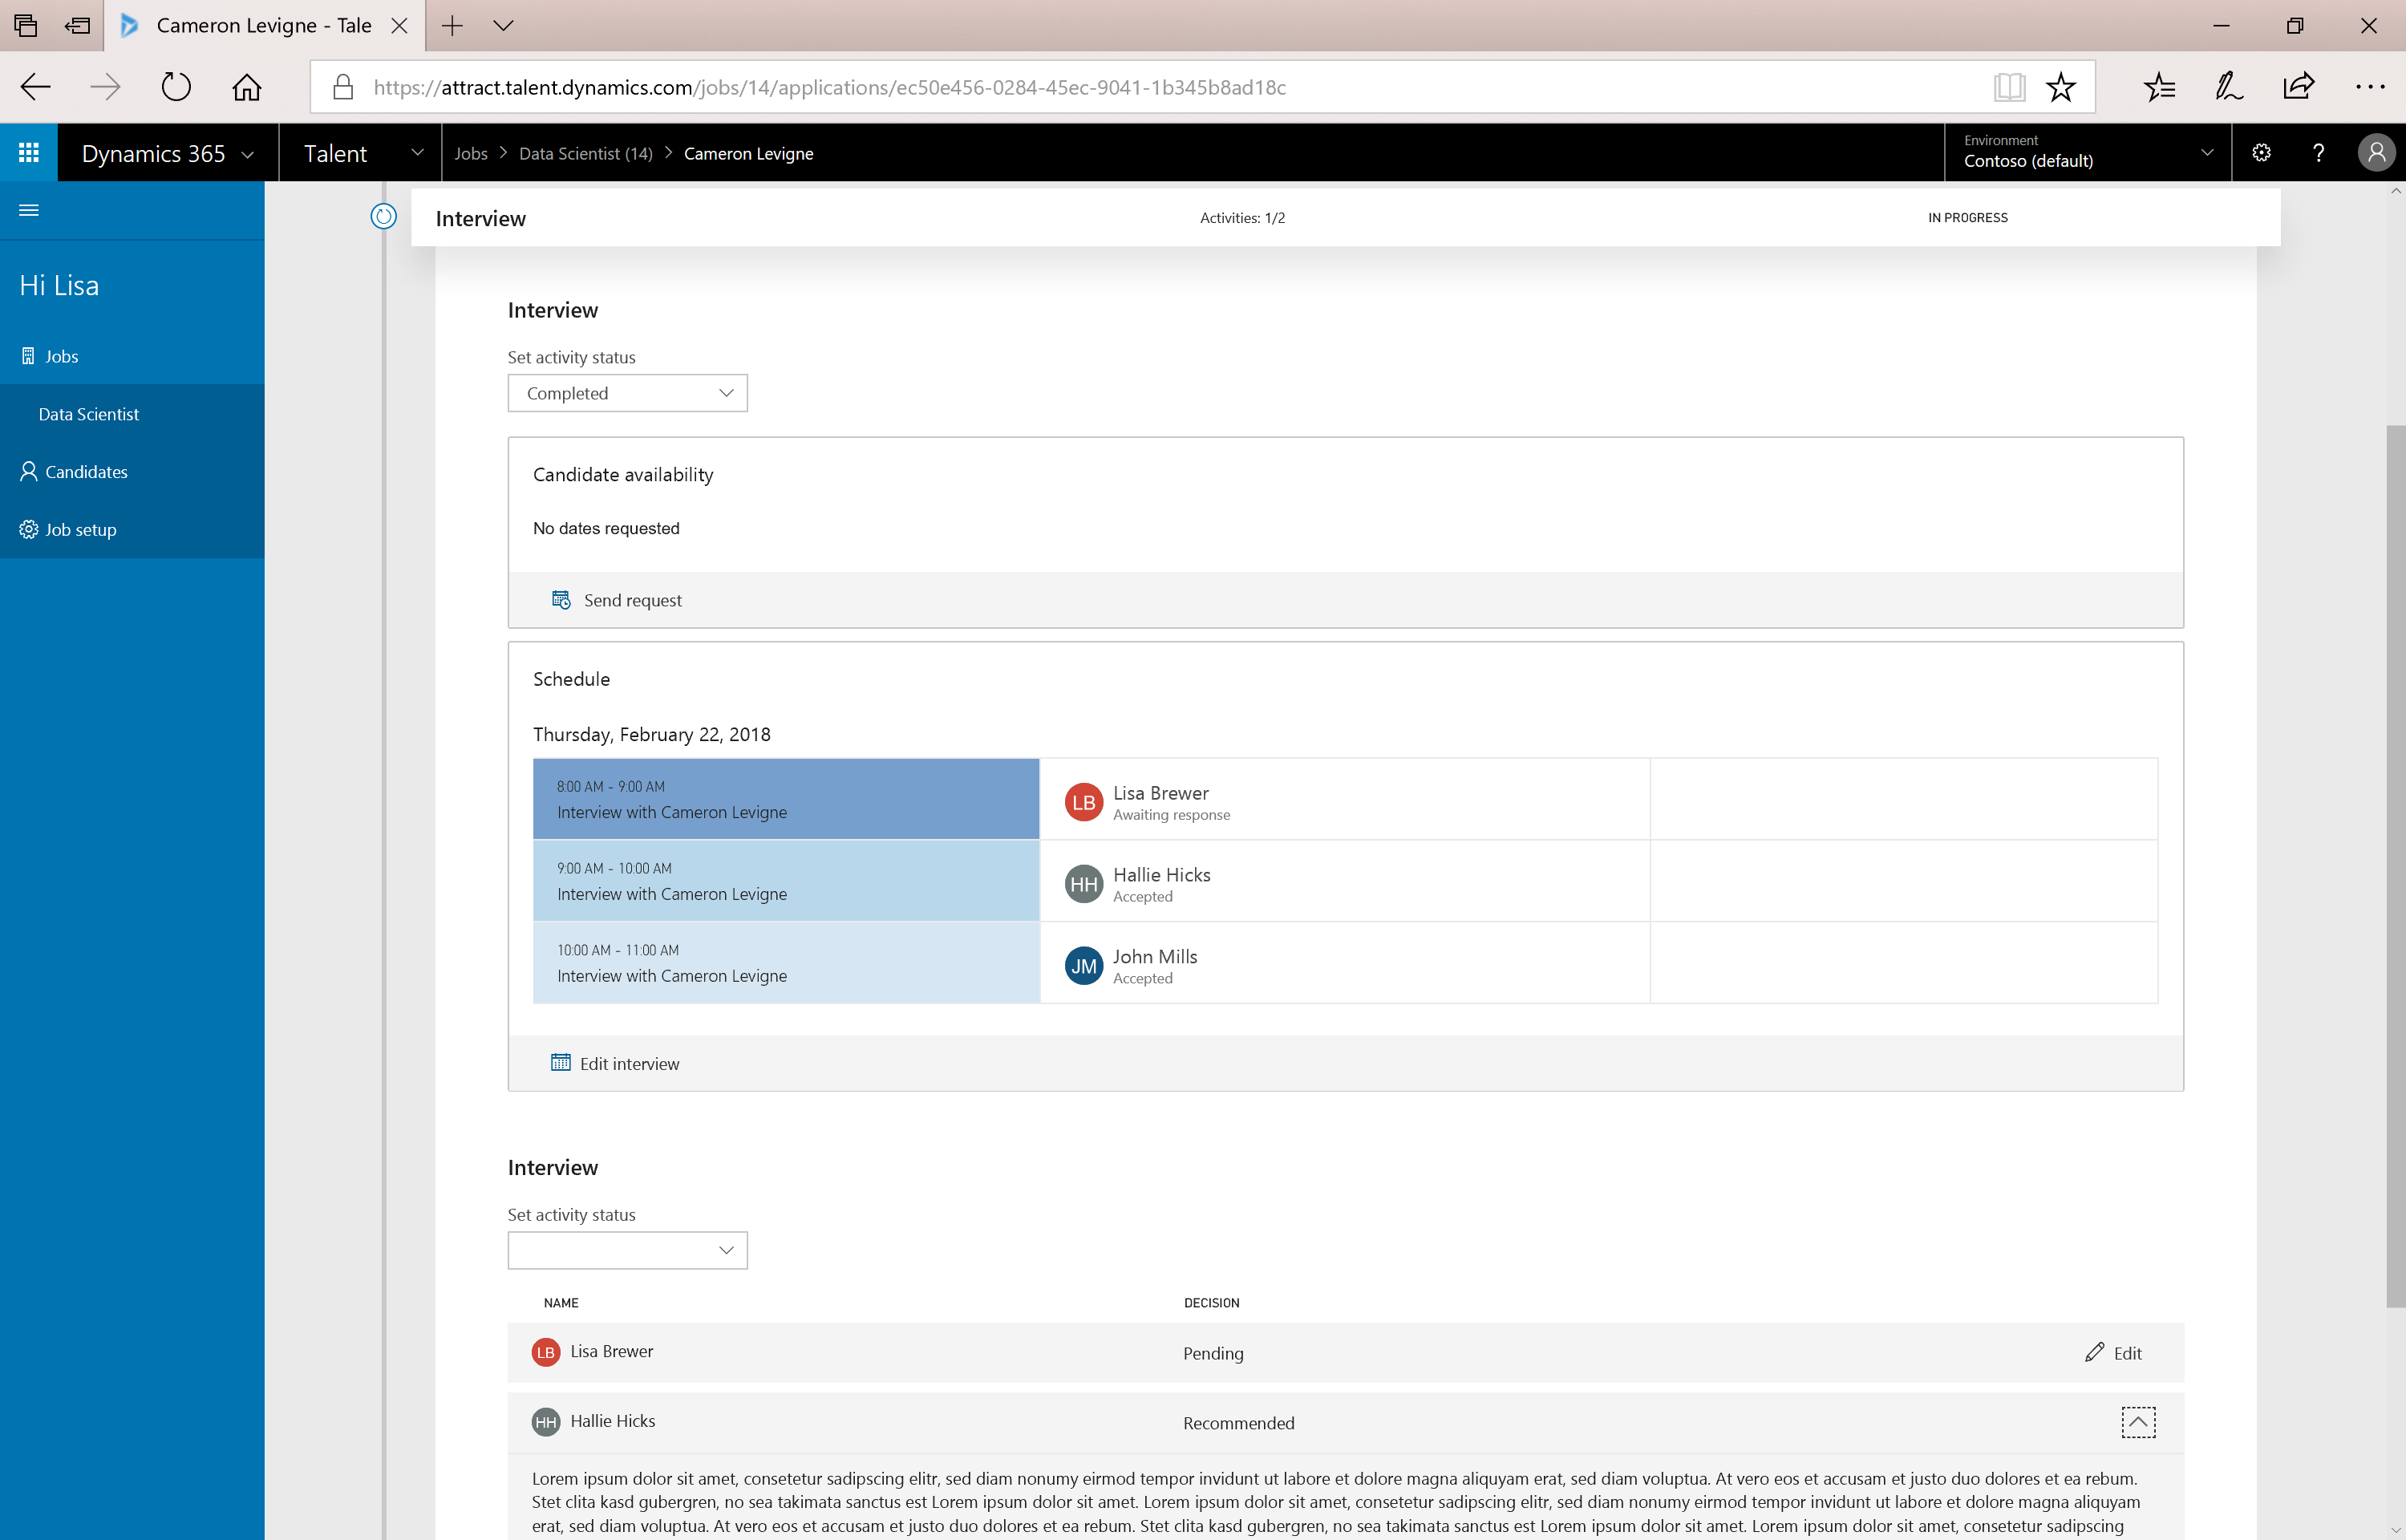Open the Dynamics 365 app launcher grid
2406x1540 pixels.
29,153
